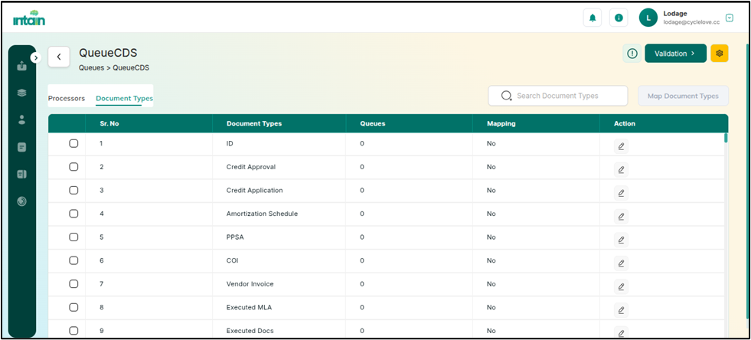This screenshot has height=340, width=751.
Task: Open the yellow settings gear button
Action: click(719, 53)
